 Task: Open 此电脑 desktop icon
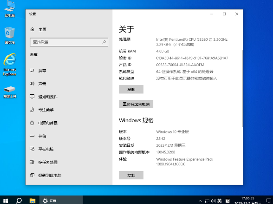[x=10, y=9]
